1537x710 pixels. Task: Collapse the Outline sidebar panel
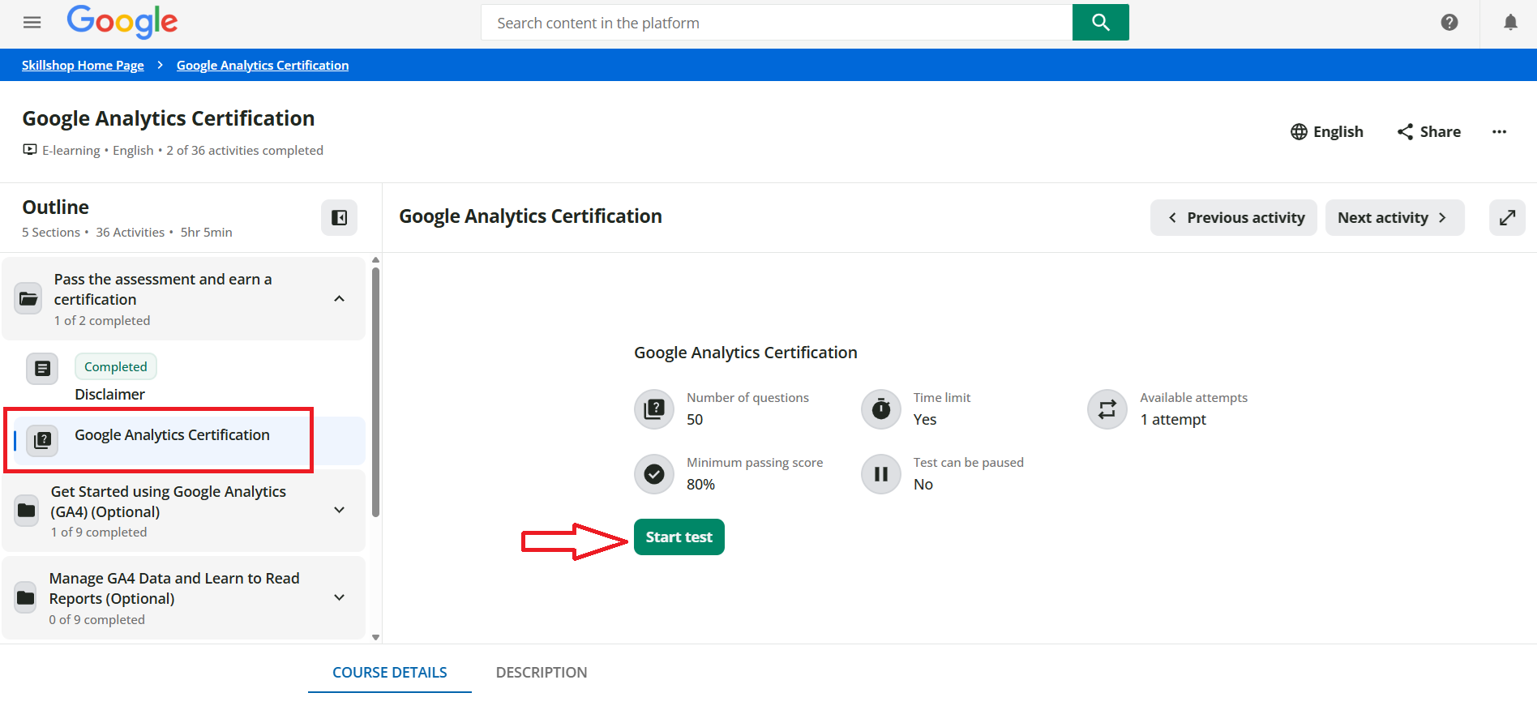339,218
